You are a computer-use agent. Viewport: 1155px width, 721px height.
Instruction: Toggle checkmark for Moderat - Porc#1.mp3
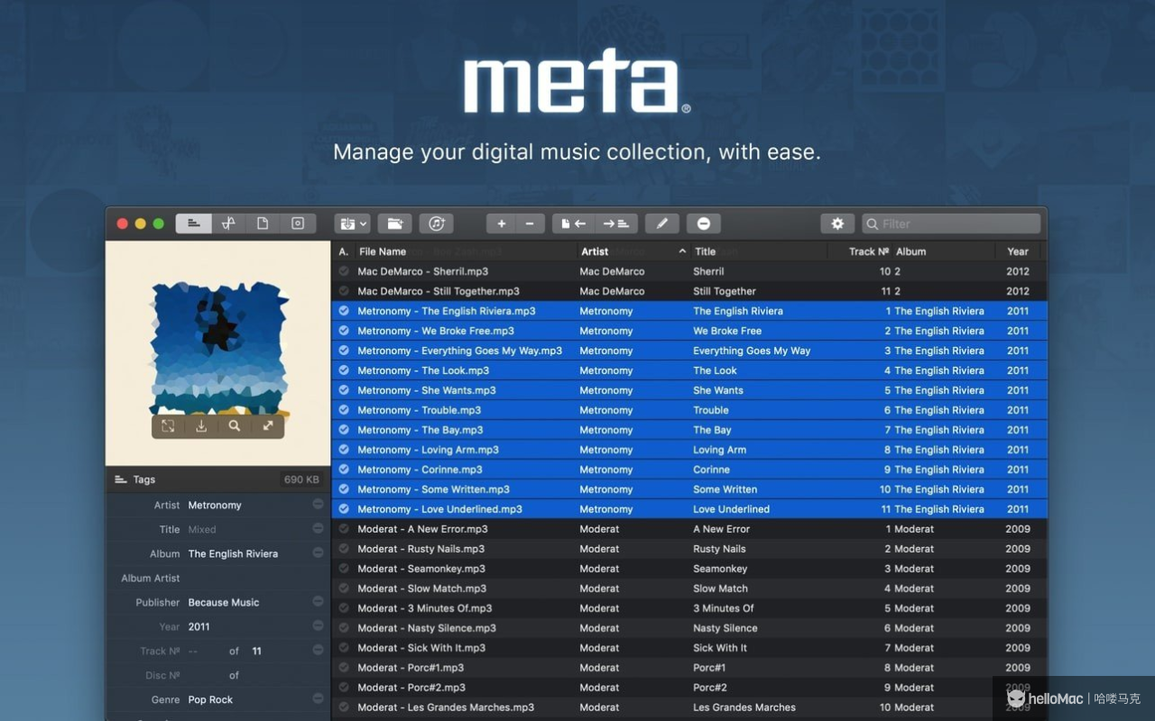point(344,668)
